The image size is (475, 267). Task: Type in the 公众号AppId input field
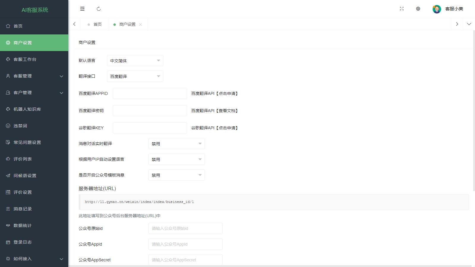click(185, 244)
